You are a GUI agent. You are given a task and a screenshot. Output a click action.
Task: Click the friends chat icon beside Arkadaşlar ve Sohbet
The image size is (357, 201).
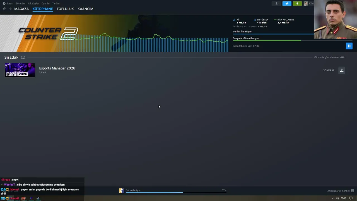pyautogui.click(x=353, y=191)
